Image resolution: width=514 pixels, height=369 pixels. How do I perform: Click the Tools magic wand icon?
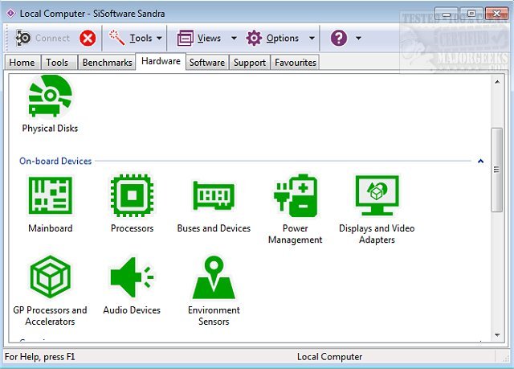click(116, 38)
